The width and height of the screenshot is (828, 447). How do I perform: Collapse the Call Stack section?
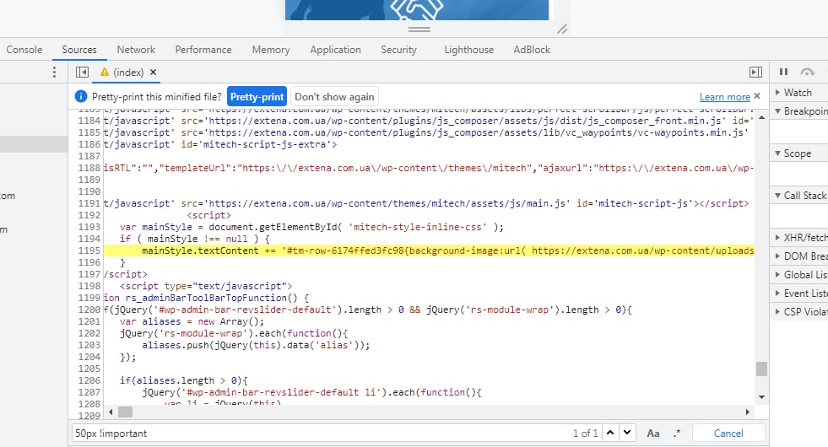[x=799, y=196]
